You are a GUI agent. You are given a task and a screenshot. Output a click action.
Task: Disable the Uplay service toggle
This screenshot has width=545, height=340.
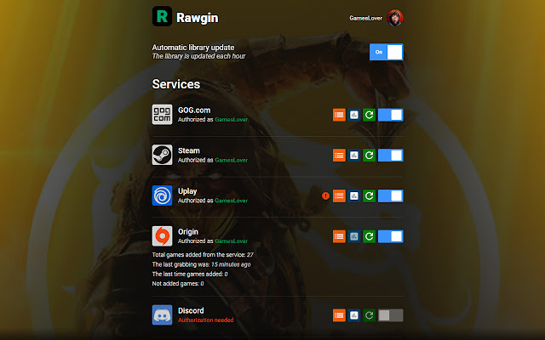point(391,195)
